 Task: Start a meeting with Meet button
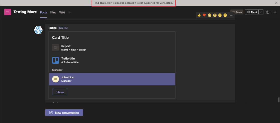click(252, 12)
